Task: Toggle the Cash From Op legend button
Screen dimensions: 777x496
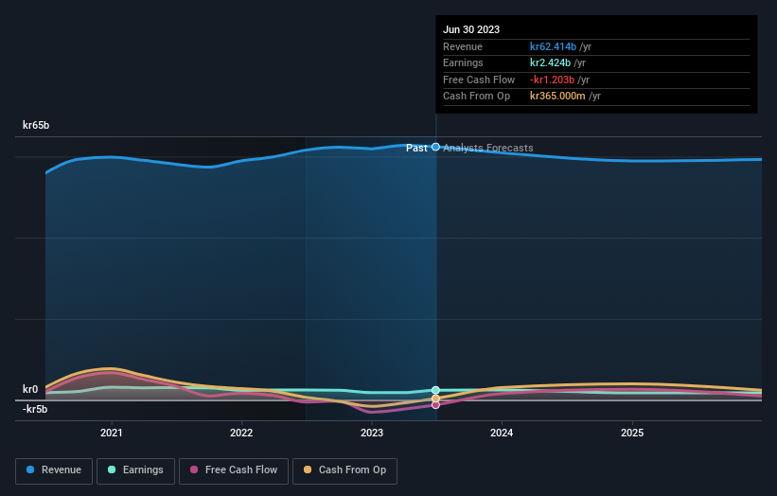Action: coord(344,470)
